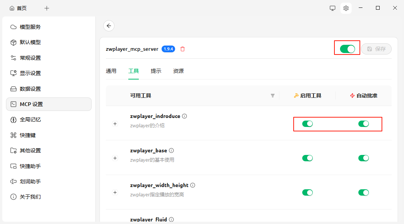Screen dimensions: 404x224
Task: Maximize the application window
Action: pos(378,8)
